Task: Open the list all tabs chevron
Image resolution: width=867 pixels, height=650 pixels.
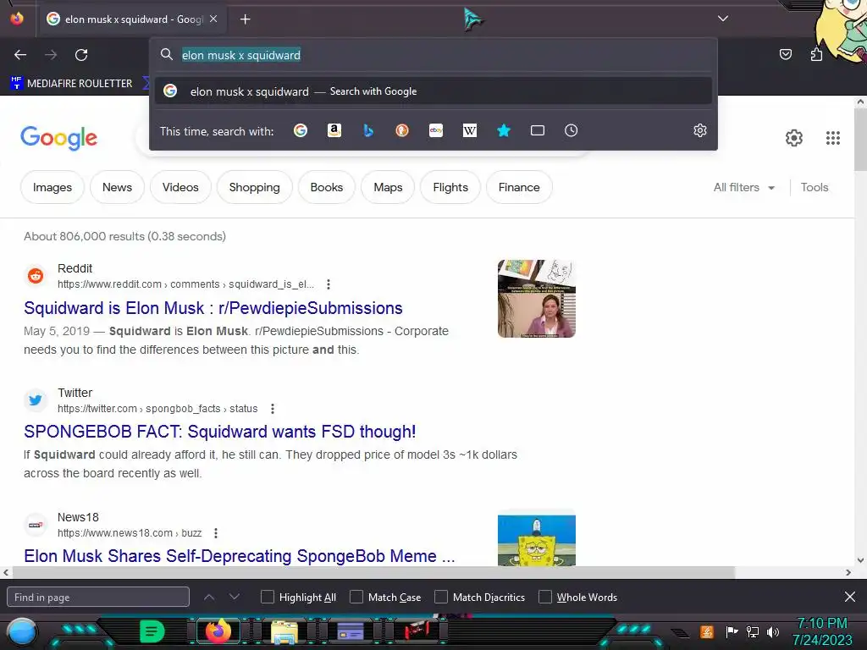Action: tap(723, 19)
